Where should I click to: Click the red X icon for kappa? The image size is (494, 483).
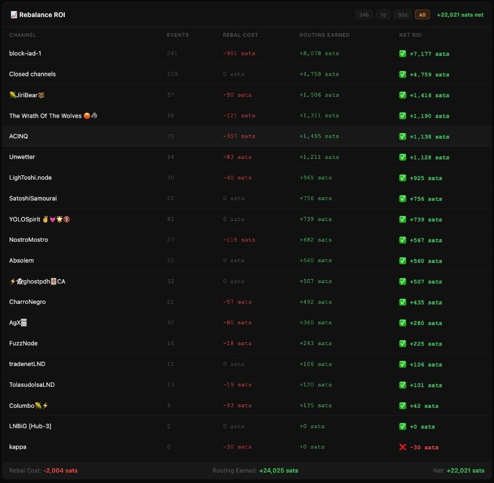click(402, 447)
